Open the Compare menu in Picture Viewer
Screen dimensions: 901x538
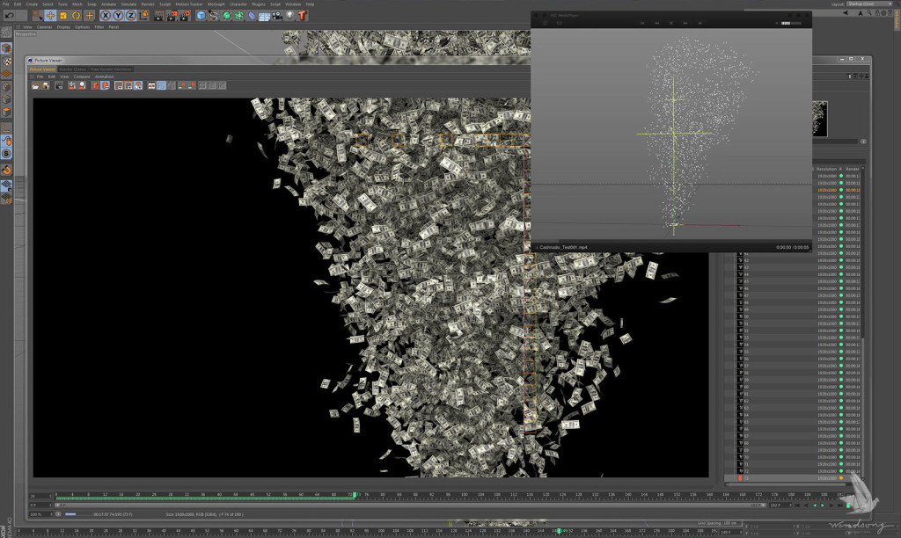point(82,76)
